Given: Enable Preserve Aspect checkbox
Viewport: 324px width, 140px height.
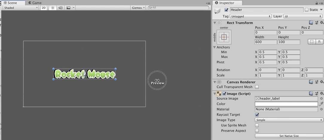Looking at the screenshot, I should [x=257, y=131].
